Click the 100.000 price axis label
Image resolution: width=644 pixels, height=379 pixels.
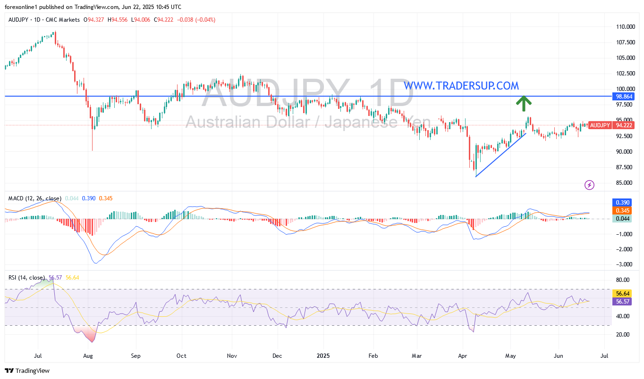click(625, 89)
